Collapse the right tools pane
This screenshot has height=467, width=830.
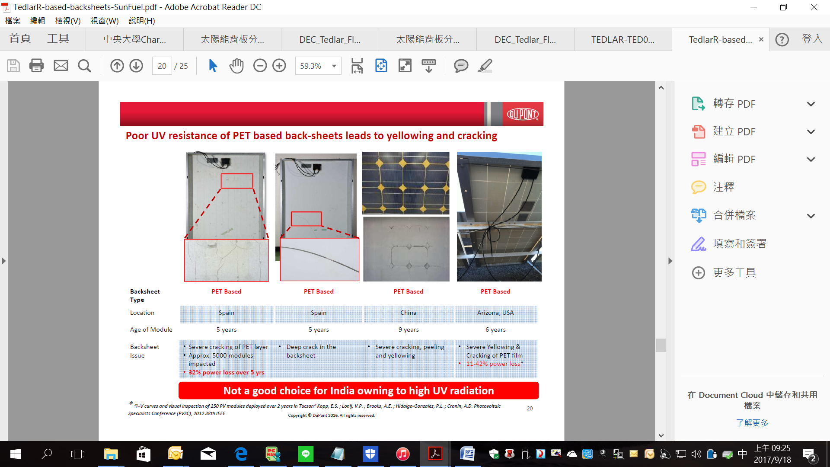670,261
